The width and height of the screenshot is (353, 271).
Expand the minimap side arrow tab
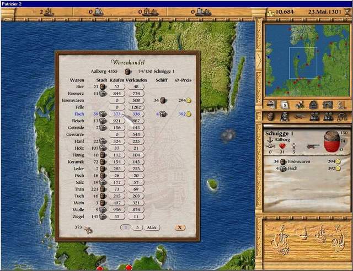coord(259,60)
